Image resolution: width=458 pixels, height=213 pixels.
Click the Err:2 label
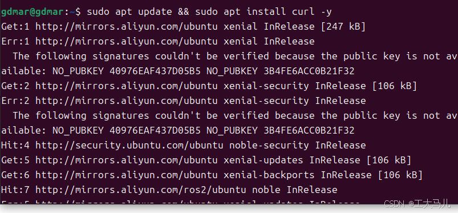coord(15,101)
